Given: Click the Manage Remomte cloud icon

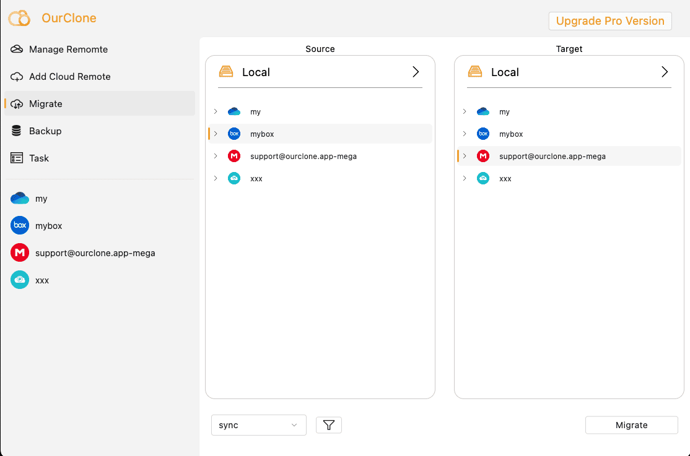Looking at the screenshot, I should (x=17, y=49).
